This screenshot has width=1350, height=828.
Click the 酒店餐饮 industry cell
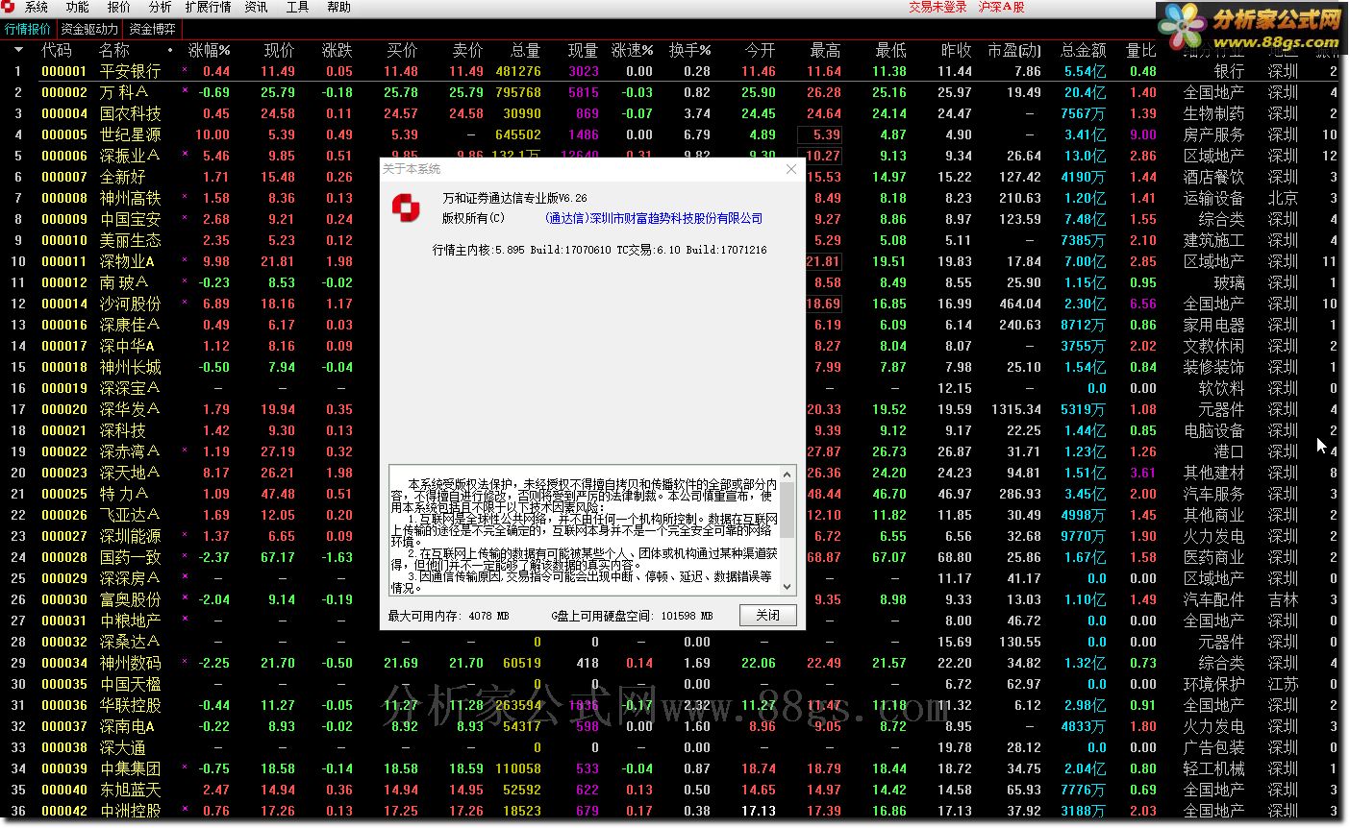(x=1213, y=177)
